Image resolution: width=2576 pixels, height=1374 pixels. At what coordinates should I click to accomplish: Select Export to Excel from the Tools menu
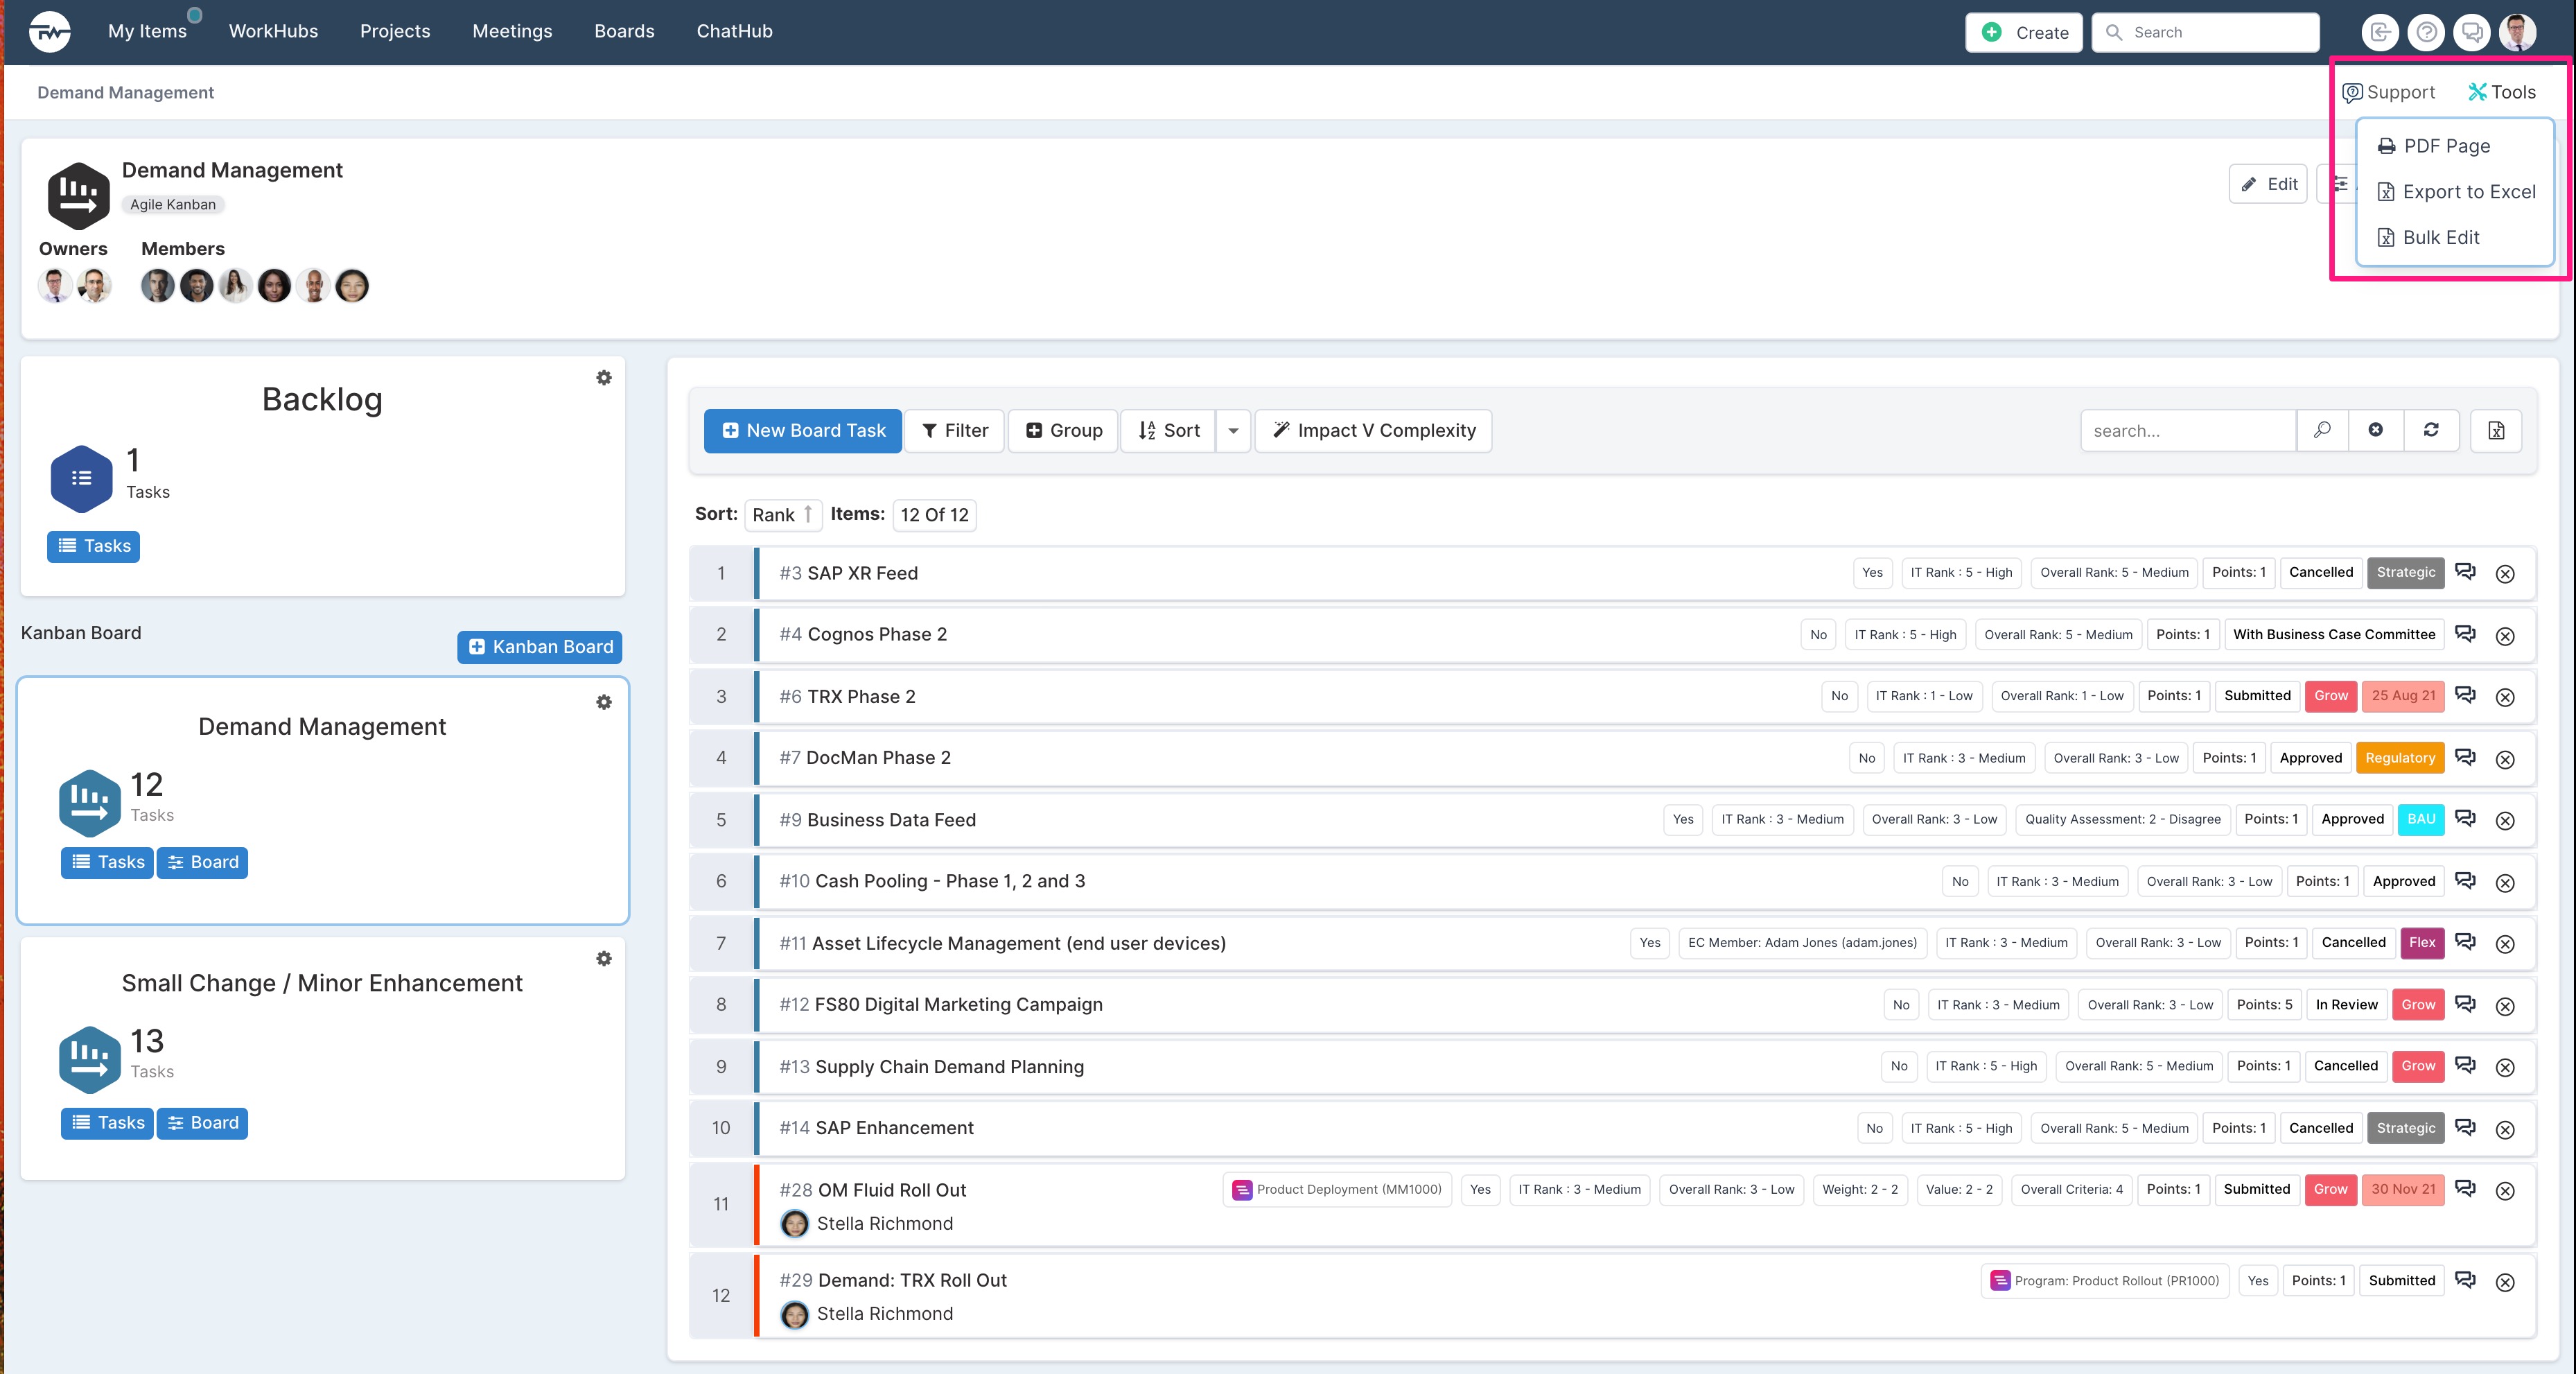pyautogui.click(x=2456, y=192)
